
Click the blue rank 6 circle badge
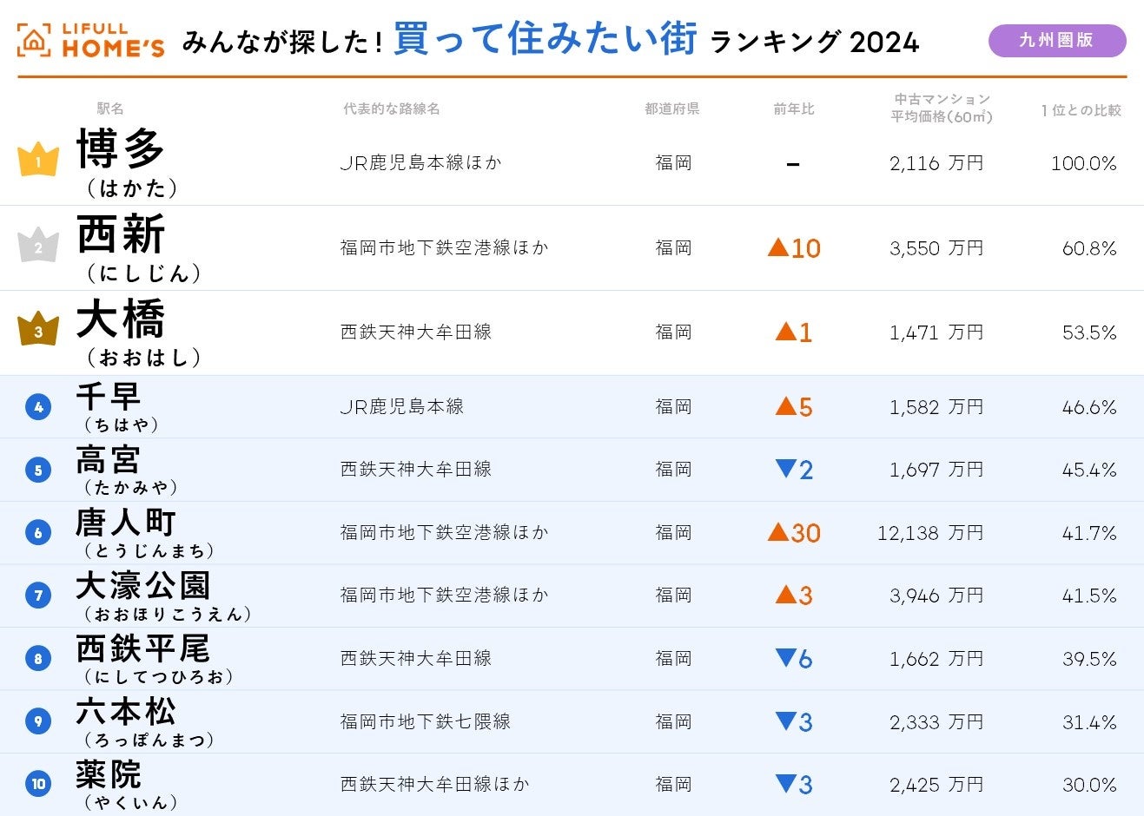[x=38, y=532]
